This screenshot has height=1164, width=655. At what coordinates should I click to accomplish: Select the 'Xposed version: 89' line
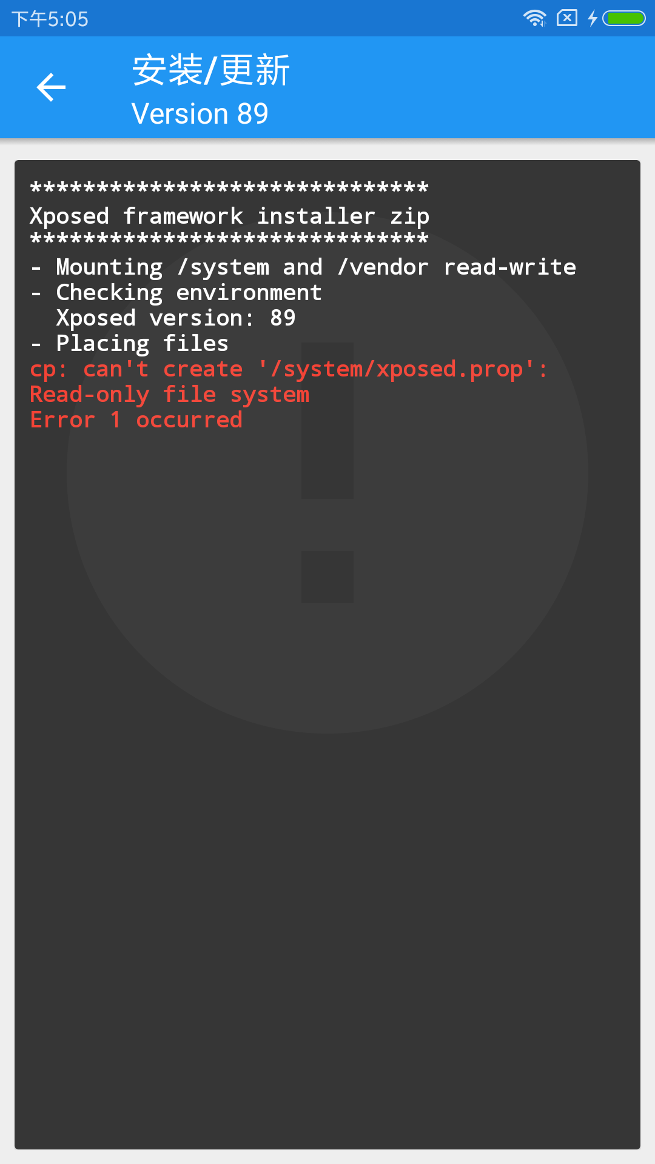(176, 318)
